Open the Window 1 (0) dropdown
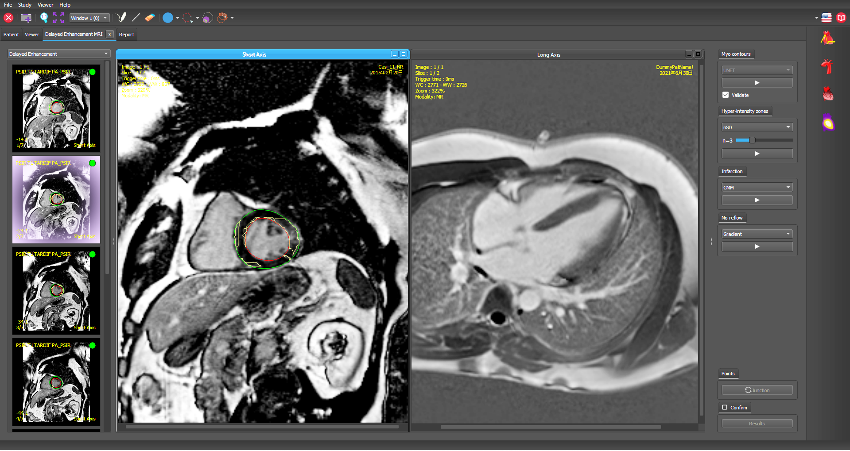 tap(89, 18)
